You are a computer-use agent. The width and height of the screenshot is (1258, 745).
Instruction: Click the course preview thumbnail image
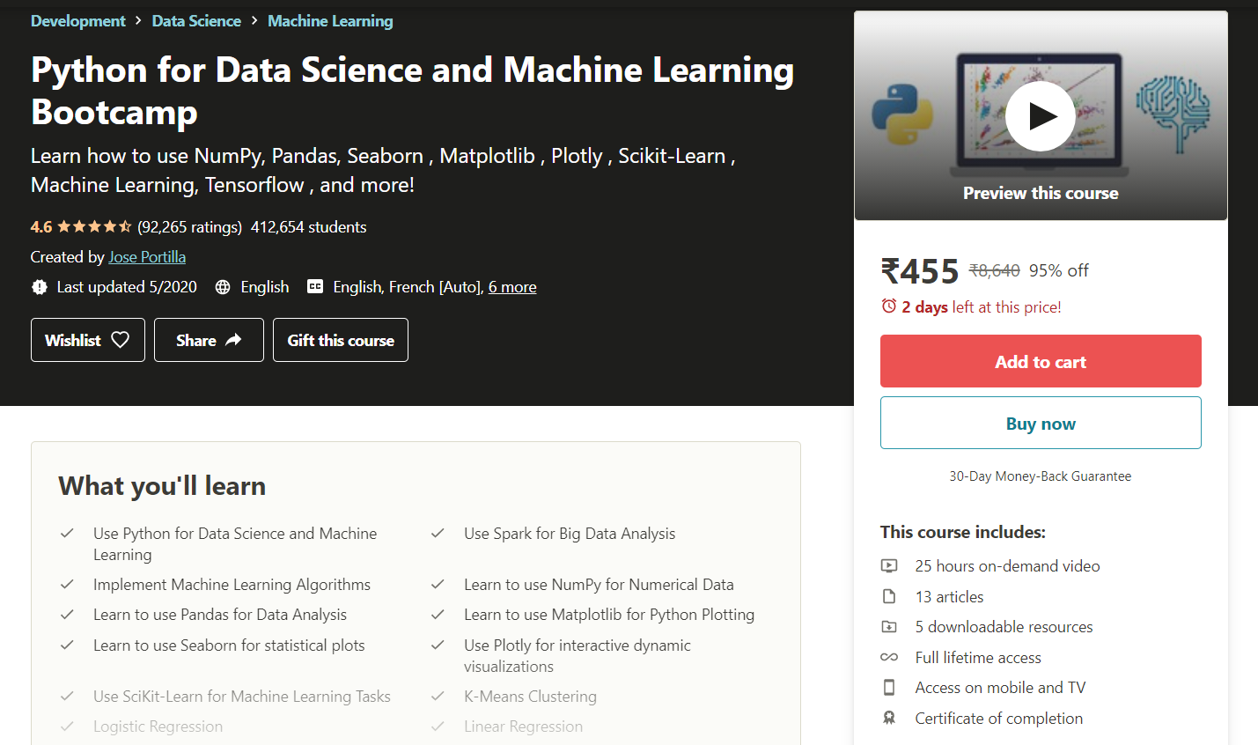point(1041,115)
